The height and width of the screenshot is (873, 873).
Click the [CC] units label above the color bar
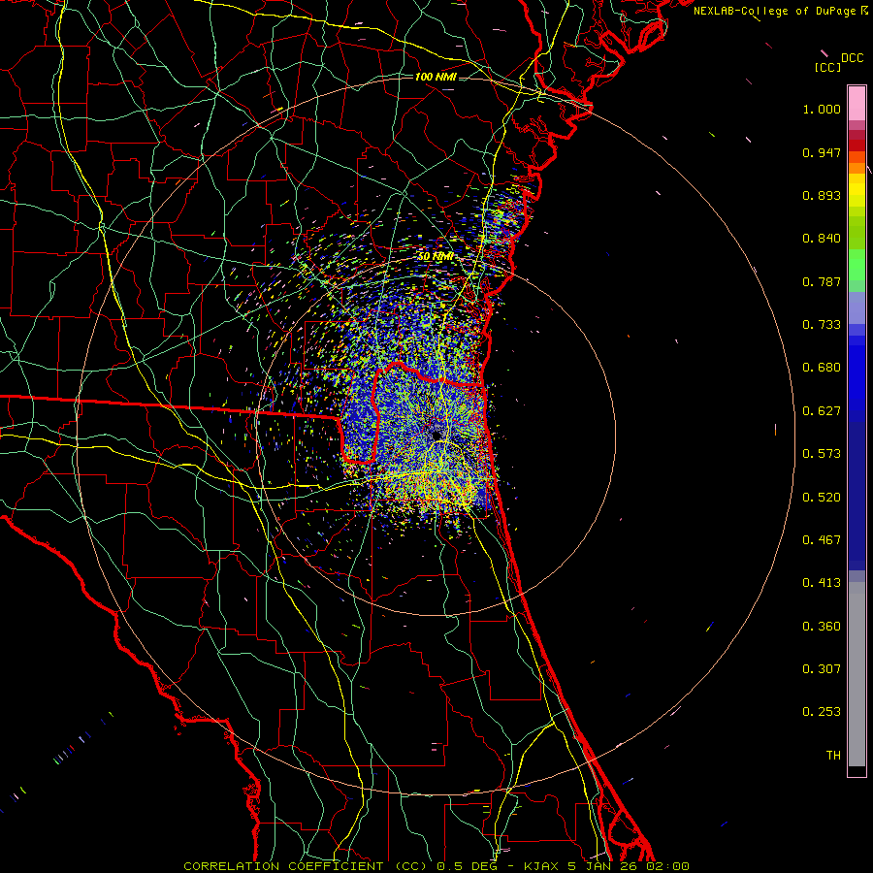coord(828,67)
